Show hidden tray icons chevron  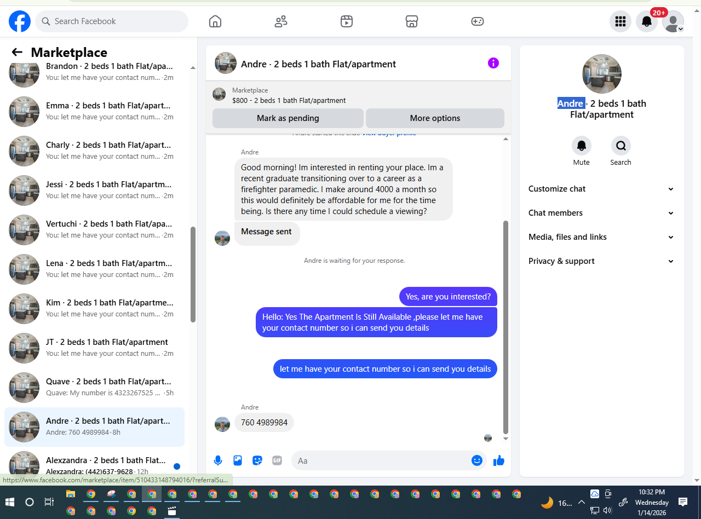[582, 502]
